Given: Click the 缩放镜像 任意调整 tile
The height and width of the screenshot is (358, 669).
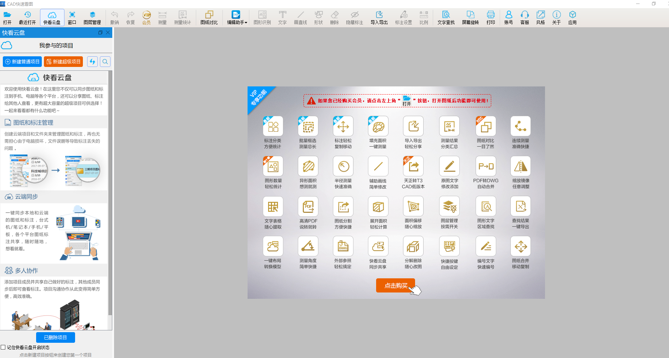Looking at the screenshot, I should click(x=520, y=173).
